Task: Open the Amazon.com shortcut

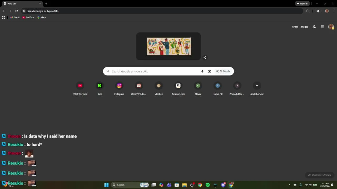Action: click(x=178, y=89)
